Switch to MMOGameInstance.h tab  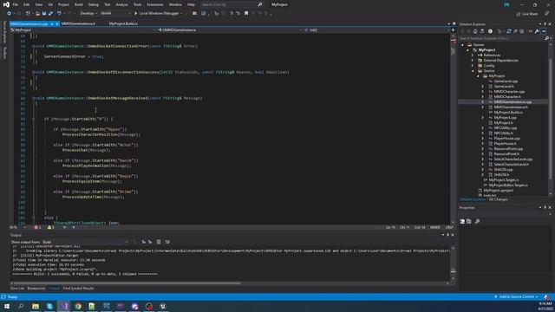(78, 23)
